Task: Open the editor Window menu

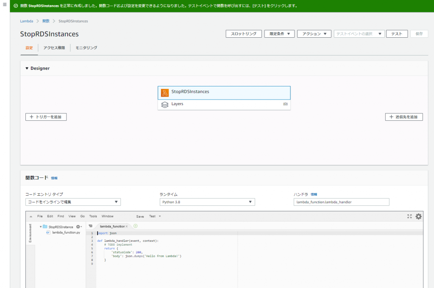Action: click(107, 216)
